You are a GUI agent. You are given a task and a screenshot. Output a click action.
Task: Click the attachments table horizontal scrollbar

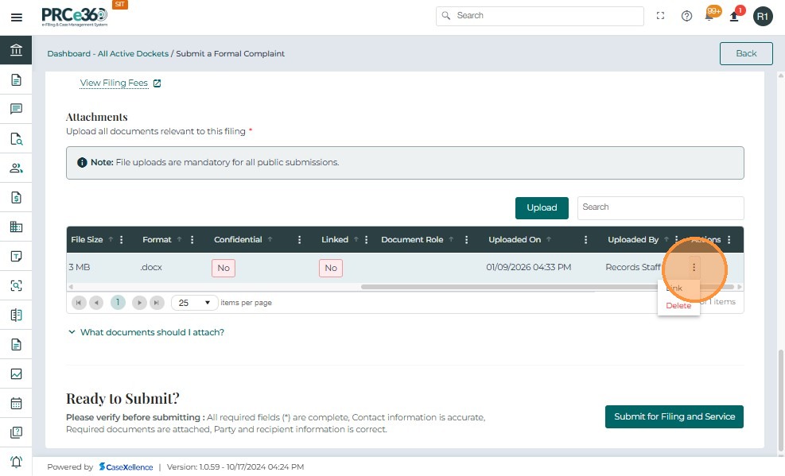click(x=547, y=287)
